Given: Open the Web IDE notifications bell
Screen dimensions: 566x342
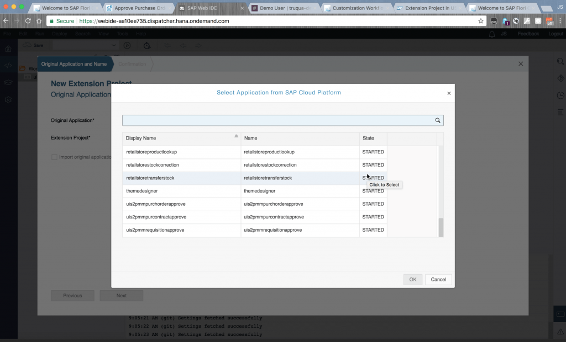Looking at the screenshot, I should (x=491, y=34).
